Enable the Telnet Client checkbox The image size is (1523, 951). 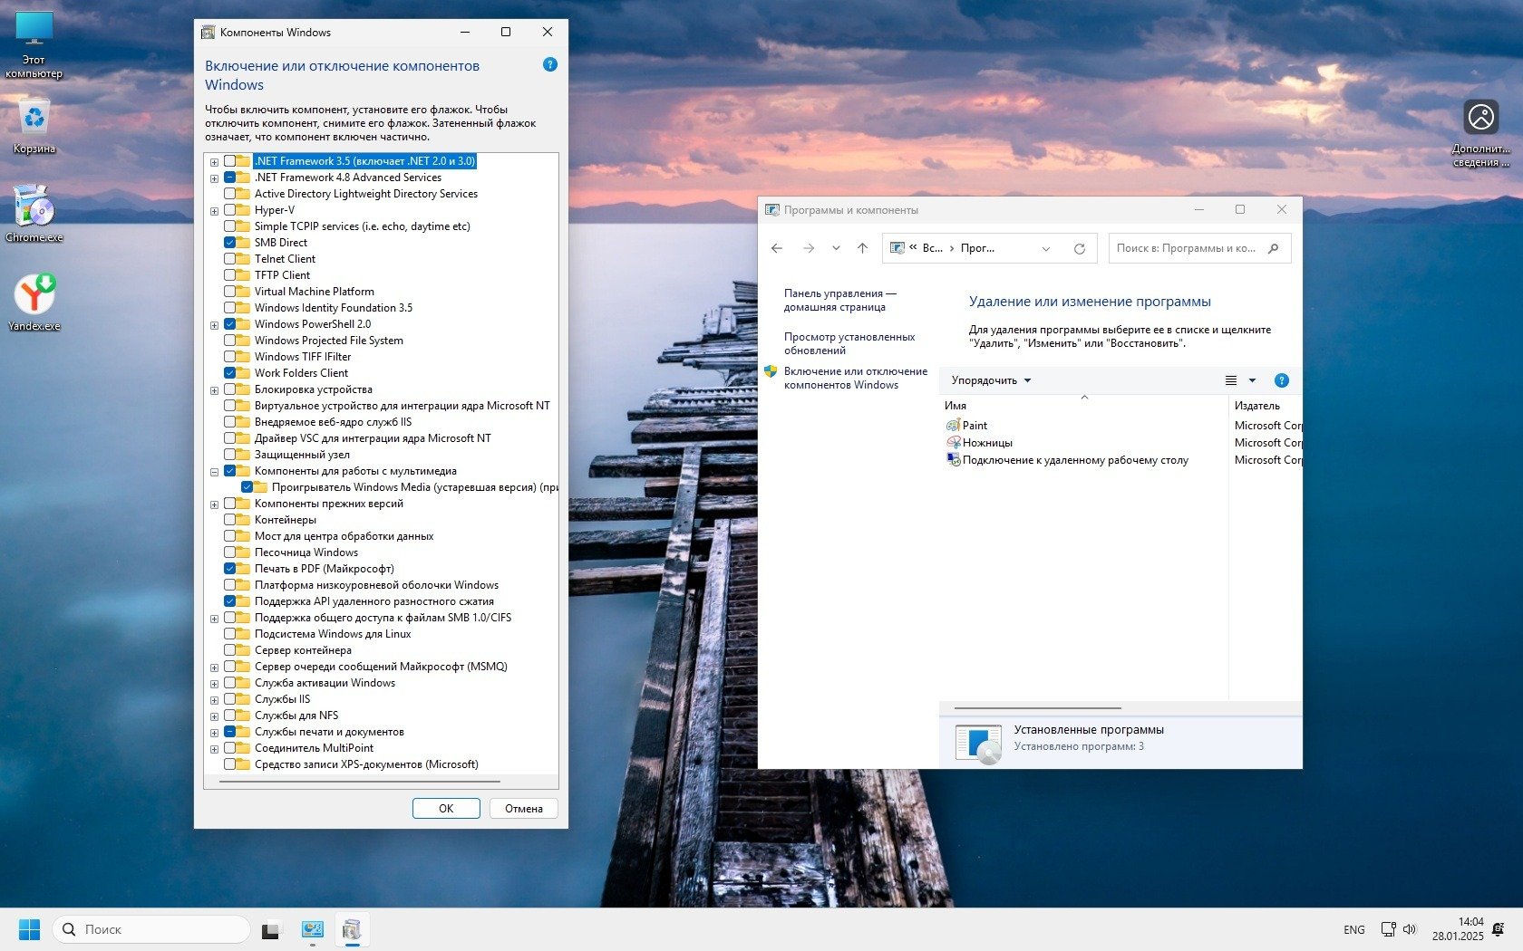pyautogui.click(x=230, y=259)
